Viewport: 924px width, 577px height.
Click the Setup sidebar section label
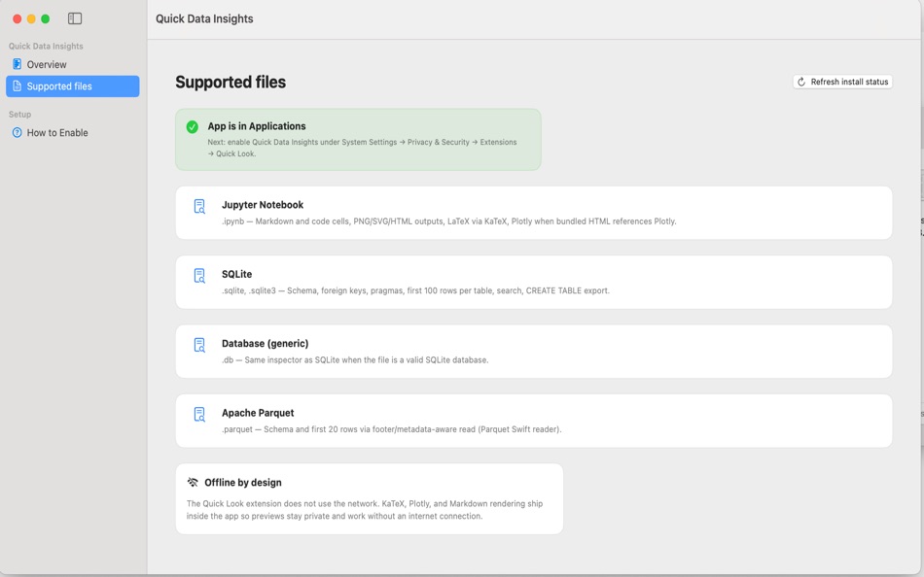[20, 115]
